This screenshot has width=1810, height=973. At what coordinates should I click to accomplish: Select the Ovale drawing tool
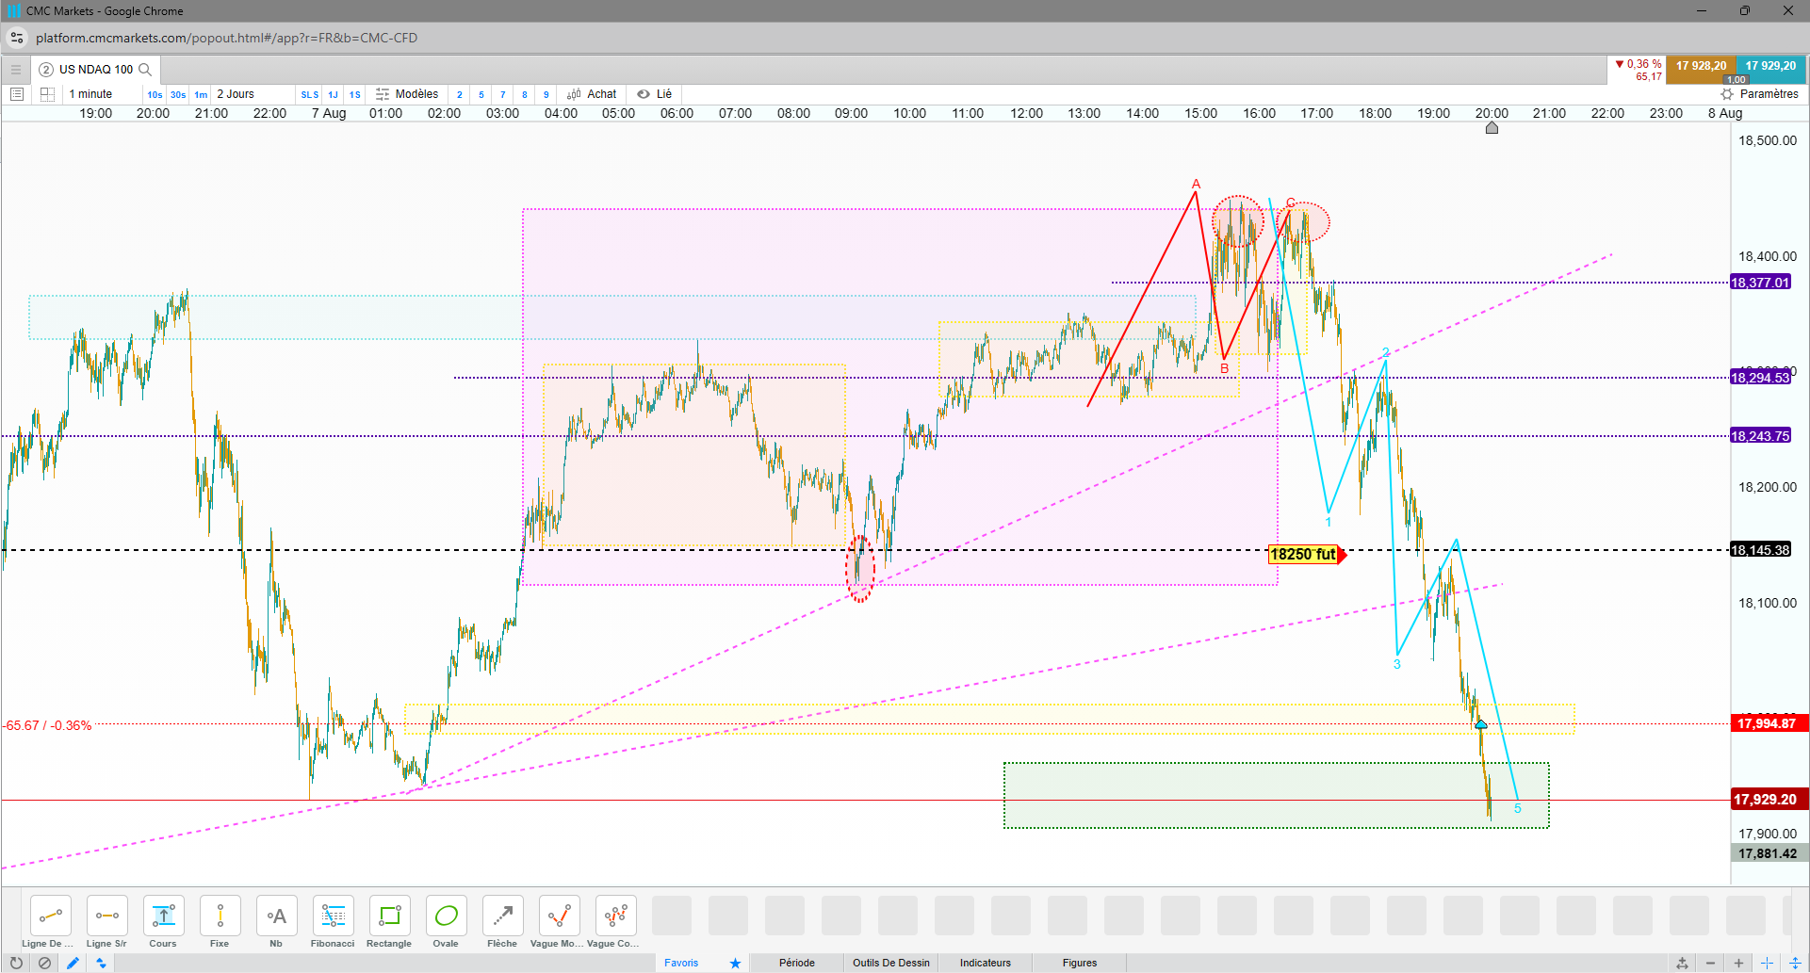point(447,916)
